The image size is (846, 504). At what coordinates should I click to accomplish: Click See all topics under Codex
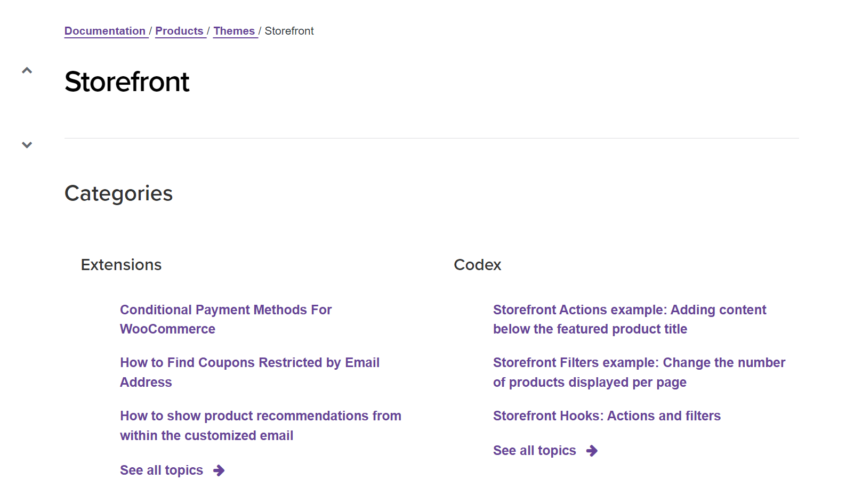535,450
